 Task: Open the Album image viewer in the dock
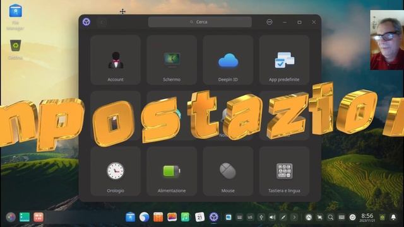click(172, 217)
